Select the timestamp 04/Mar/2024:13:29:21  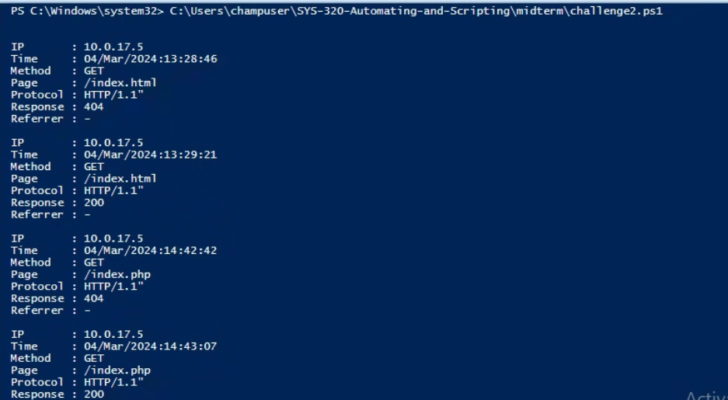[150, 155]
